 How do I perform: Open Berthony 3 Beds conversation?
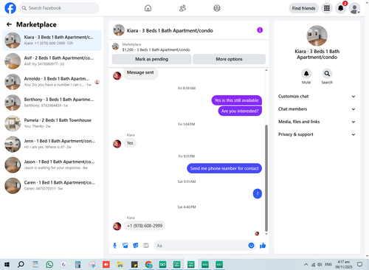tap(52, 103)
